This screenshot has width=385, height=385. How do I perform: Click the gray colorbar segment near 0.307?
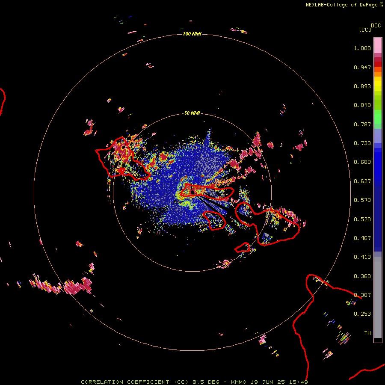(378, 297)
